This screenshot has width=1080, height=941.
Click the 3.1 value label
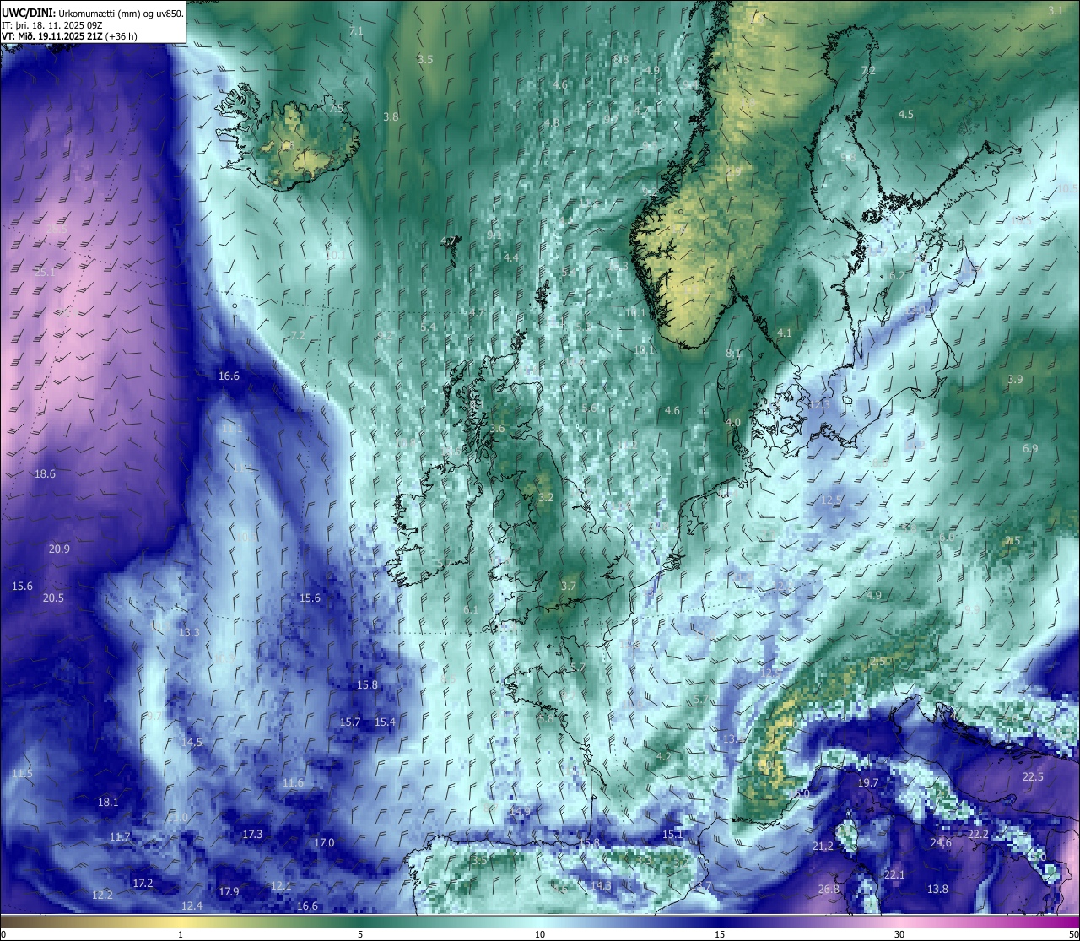click(1056, 10)
